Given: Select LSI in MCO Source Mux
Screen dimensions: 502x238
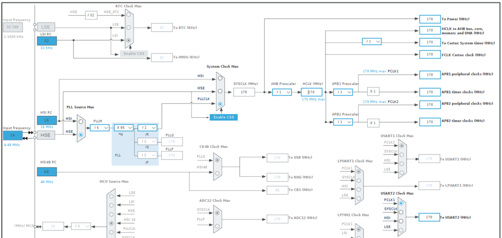Looking at the screenshot, I should [x=111, y=205].
